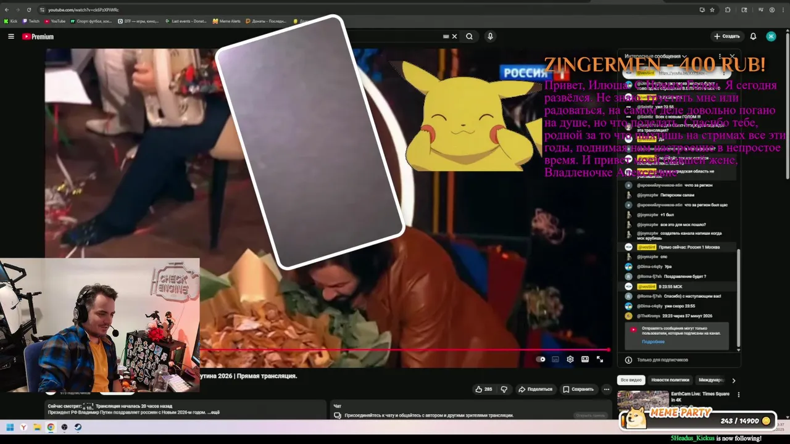The height and width of the screenshot is (444, 790).
Task: Click the red video progress bar
Action: point(405,350)
